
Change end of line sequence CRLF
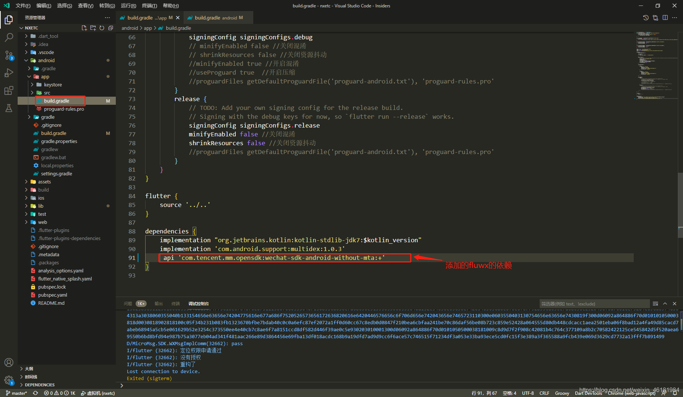[x=544, y=393]
